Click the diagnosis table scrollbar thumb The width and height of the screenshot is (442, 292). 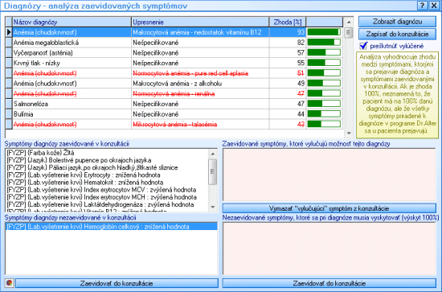point(349,32)
